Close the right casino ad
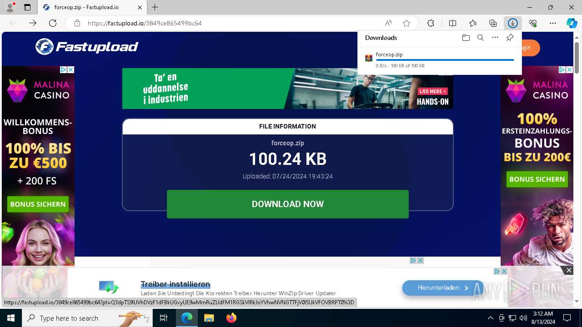The height and width of the screenshot is (327, 582). (569, 69)
